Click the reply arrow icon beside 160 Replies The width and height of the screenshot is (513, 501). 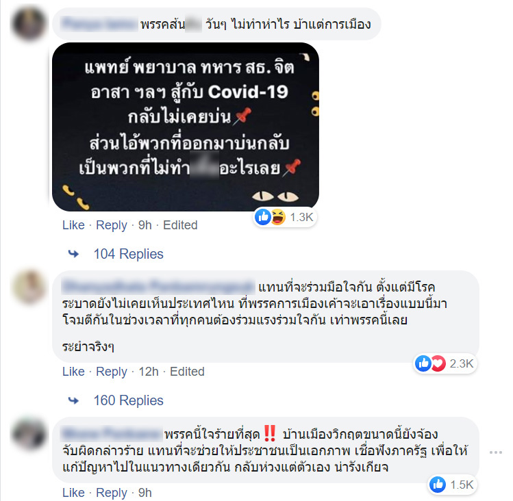(x=73, y=400)
